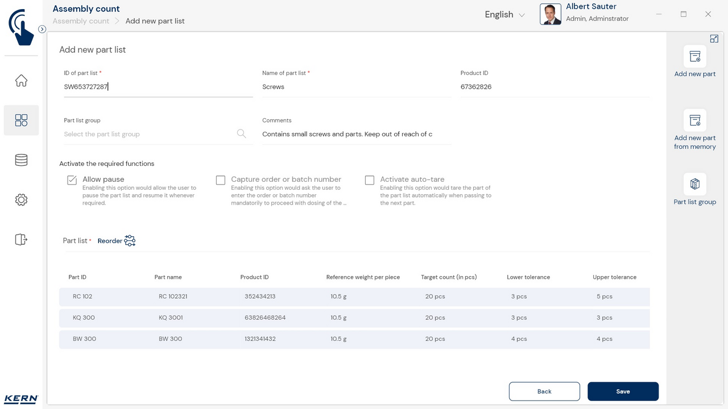Image resolution: width=728 pixels, height=409 pixels.
Task: Click the Add new part icon
Action: point(694,57)
